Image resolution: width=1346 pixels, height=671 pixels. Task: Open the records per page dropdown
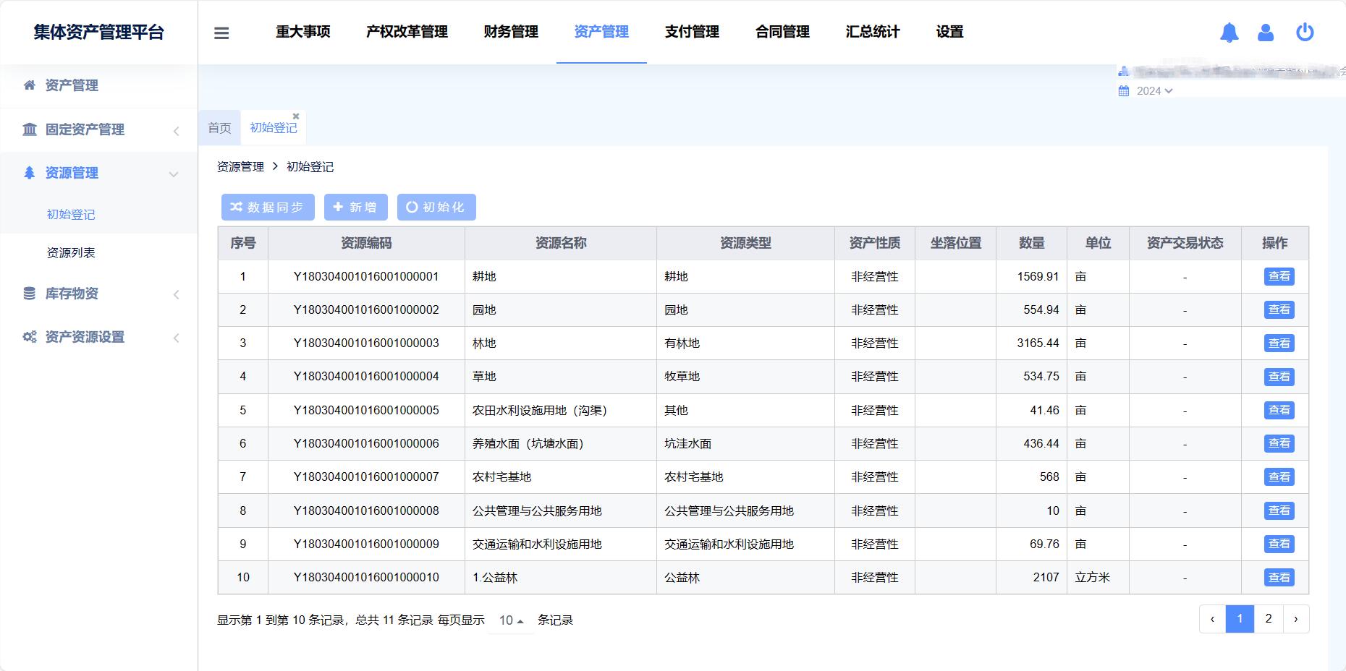coord(511,620)
